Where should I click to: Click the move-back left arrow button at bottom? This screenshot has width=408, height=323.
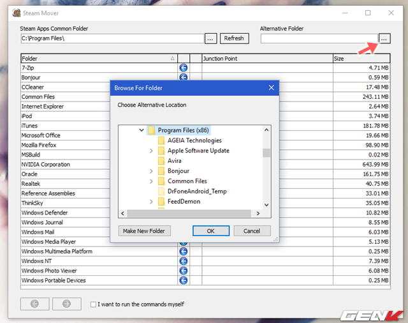[x=35, y=304]
